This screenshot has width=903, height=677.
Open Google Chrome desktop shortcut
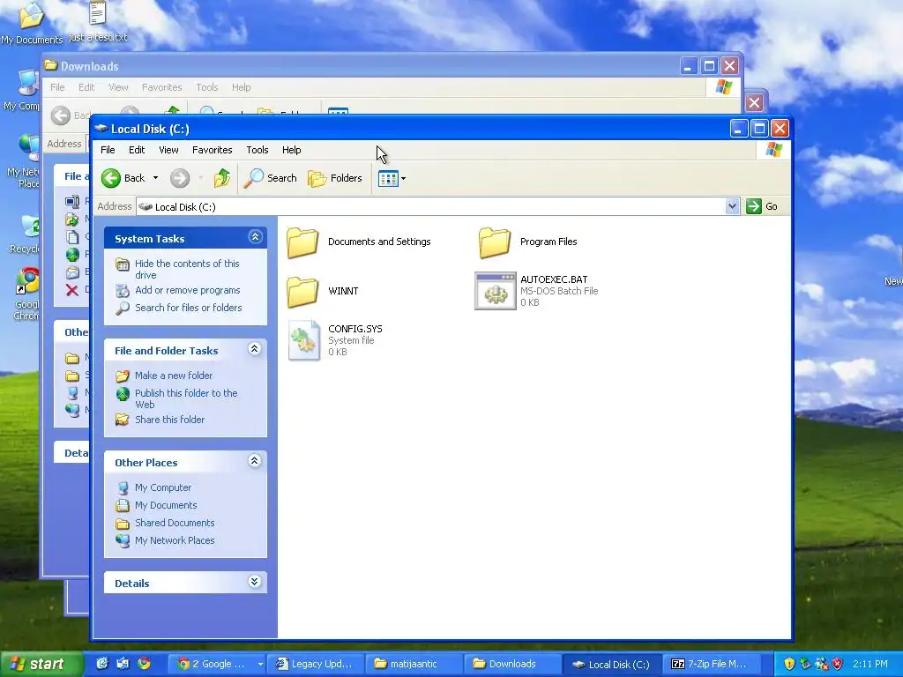(27, 294)
